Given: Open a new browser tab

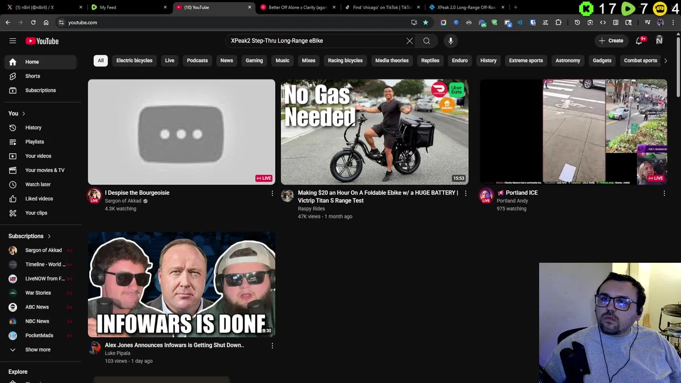Looking at the screenshot, I should [x=516, y=7].
